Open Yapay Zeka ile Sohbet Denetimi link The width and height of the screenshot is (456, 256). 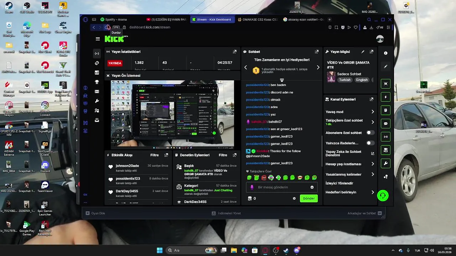click(x=349, y=154)
